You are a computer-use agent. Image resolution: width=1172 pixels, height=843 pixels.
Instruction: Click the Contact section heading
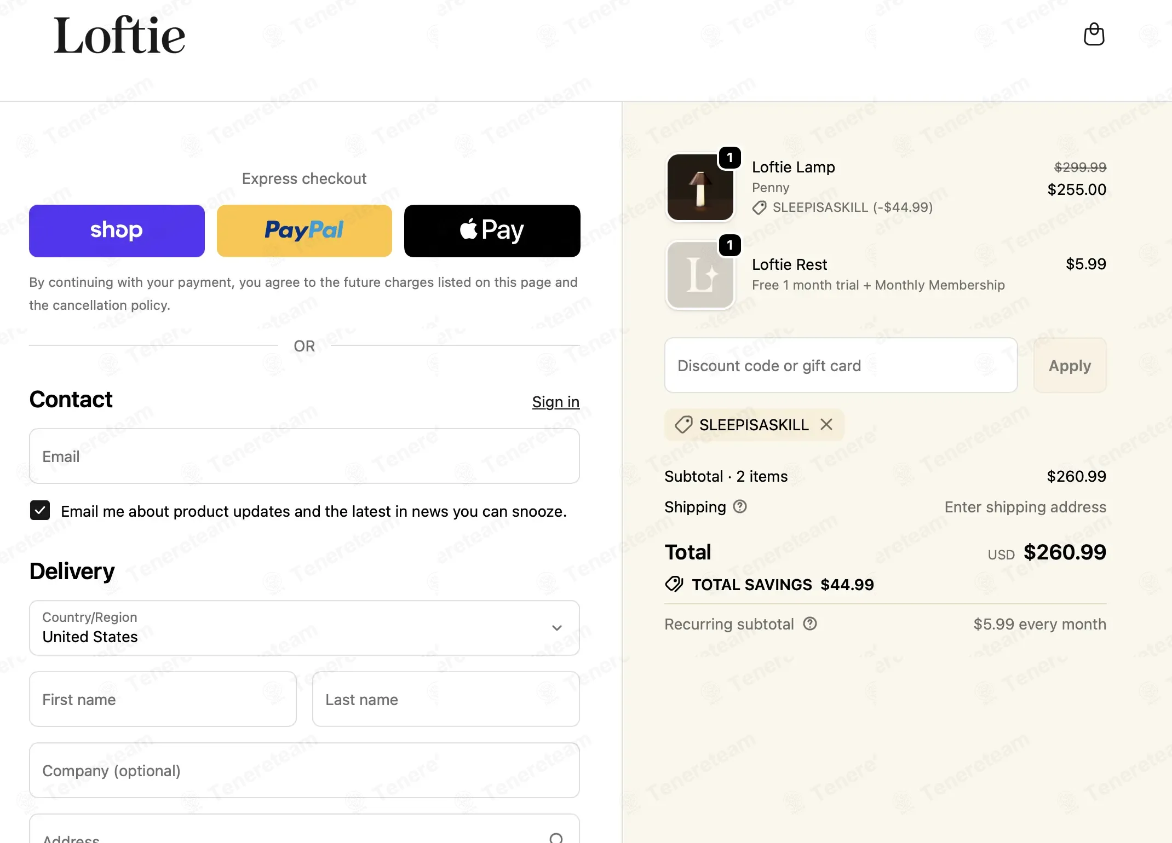pyautogui.click(x=71, y=399)
